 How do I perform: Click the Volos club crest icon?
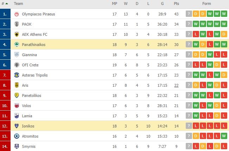(x=17, y=106)
